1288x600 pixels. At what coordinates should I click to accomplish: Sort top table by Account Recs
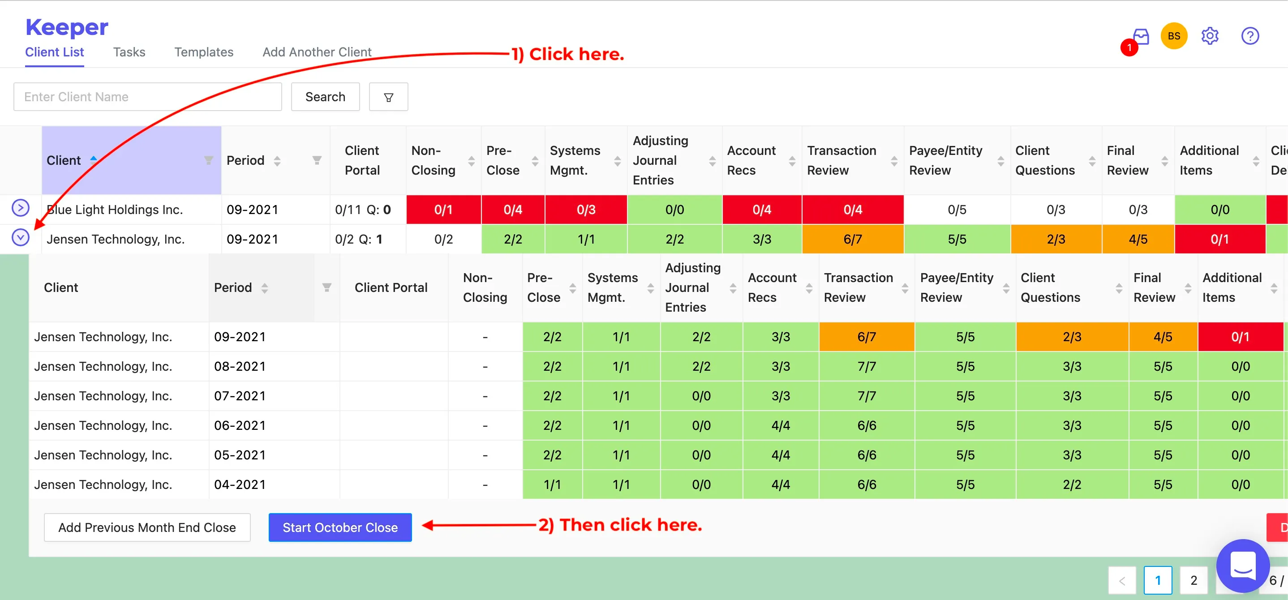[792, 161]
